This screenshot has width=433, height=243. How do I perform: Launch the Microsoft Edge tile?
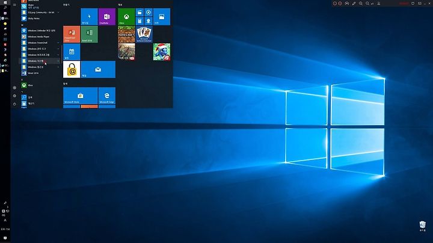click(x=107, y=96)
